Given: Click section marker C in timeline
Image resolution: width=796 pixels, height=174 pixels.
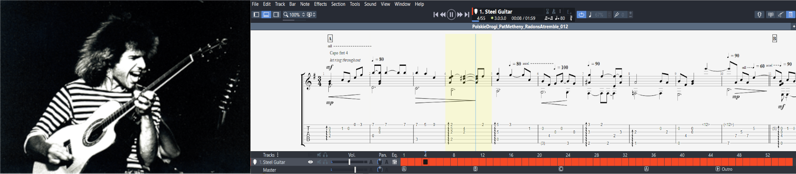Looking at the screenshot, I should pos(561,169).
